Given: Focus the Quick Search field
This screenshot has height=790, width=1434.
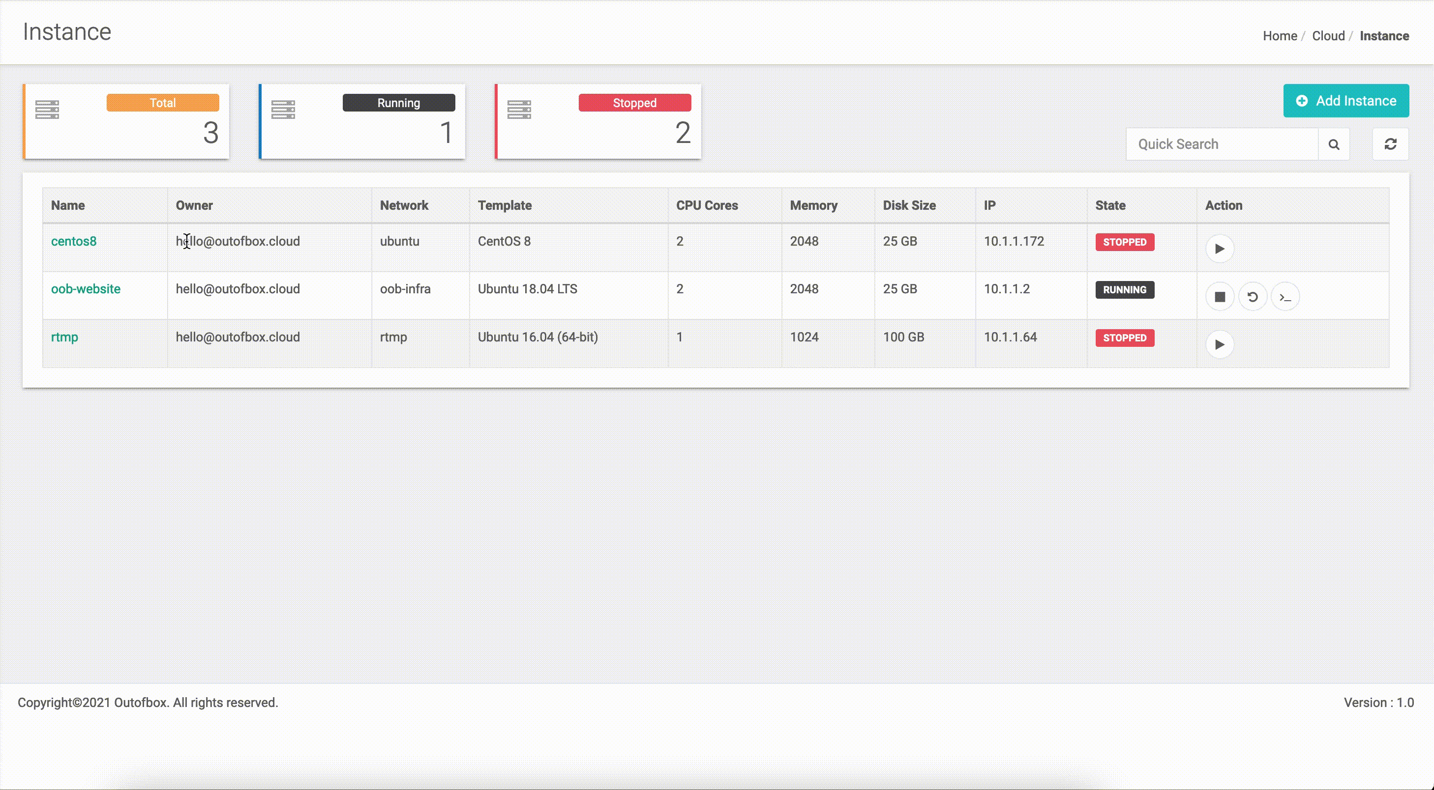Looking at the screenshot, I should tap(1222, 144).
